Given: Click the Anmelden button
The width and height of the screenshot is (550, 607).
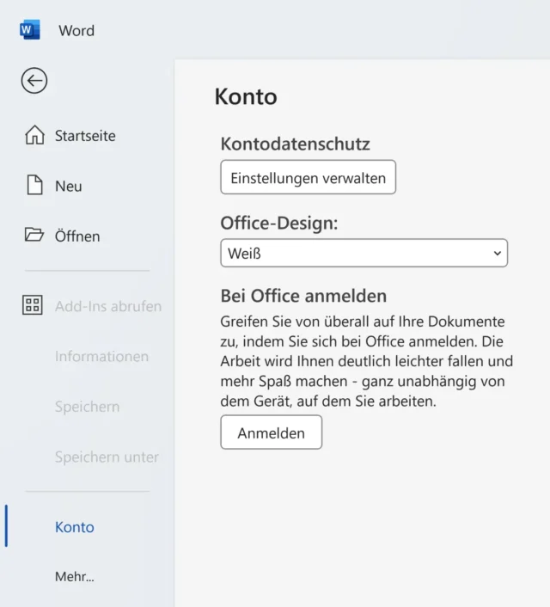Looking at the screenshot, I should [x=271, y=432].
